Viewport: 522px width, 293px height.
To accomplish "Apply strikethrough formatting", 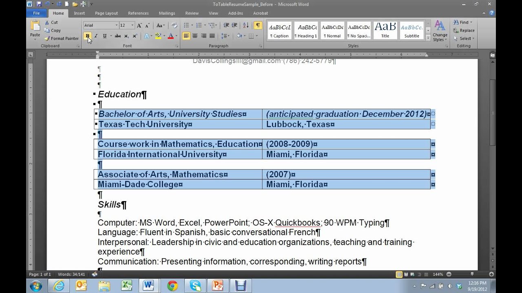I will pos(117,36).
